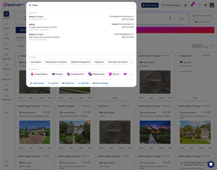Viewport: 217px width, 170px height.
Task: Open Vitals in the sidebar
Action: [6, 87]
